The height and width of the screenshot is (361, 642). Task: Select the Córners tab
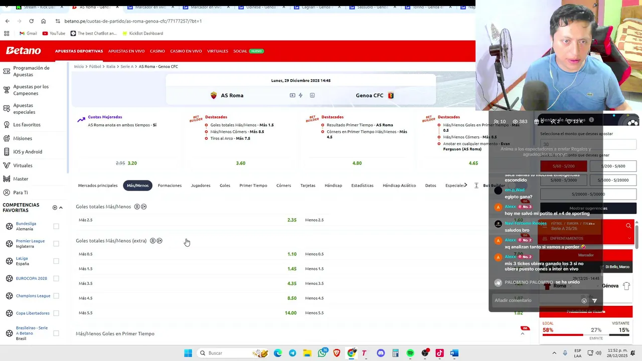(x=283, y=186)
